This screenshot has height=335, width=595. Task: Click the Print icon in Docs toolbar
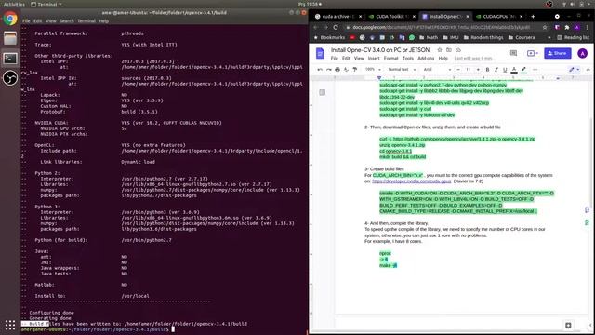(x=337, y=70)
